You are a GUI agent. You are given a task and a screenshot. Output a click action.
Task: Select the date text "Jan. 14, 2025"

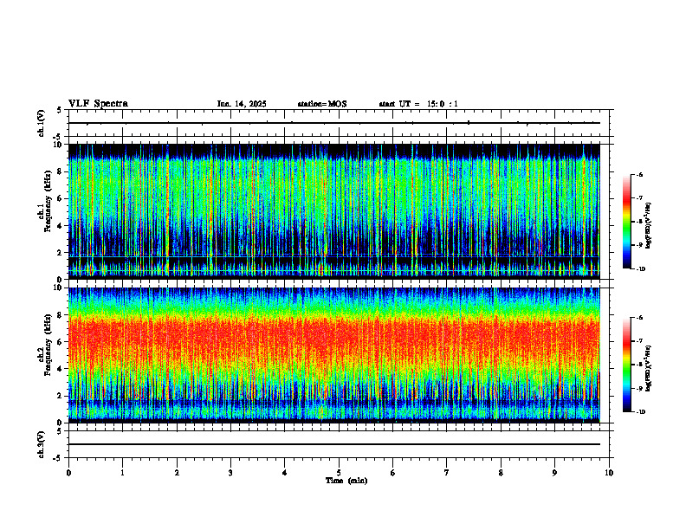(242, 104)
